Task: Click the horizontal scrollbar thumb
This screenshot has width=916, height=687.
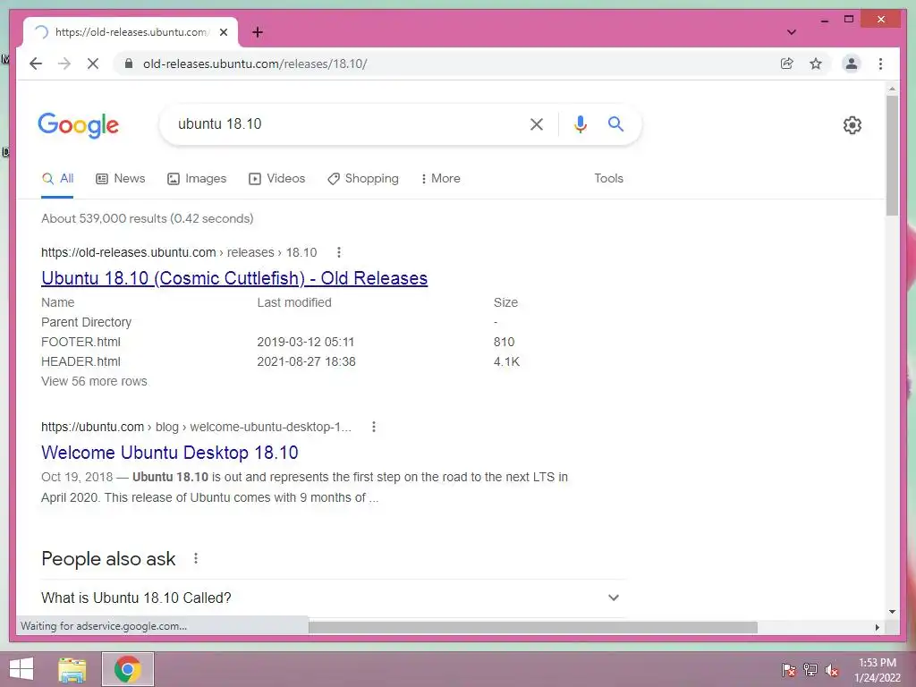Action: click(533, 627)
